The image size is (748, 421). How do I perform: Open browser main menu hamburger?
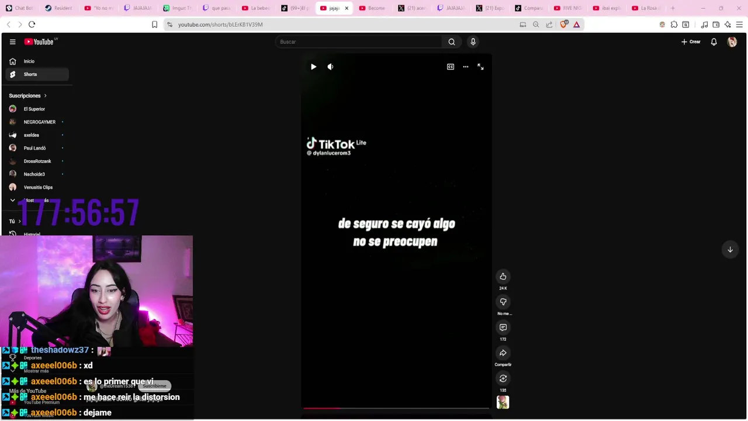739,25
